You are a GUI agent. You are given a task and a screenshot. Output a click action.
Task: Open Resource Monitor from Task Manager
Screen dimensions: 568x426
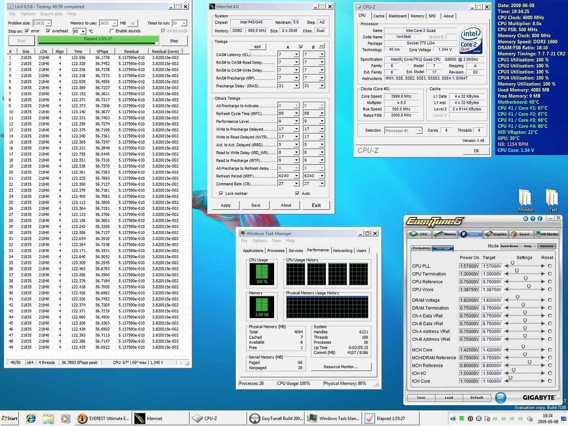coord(341,367)
